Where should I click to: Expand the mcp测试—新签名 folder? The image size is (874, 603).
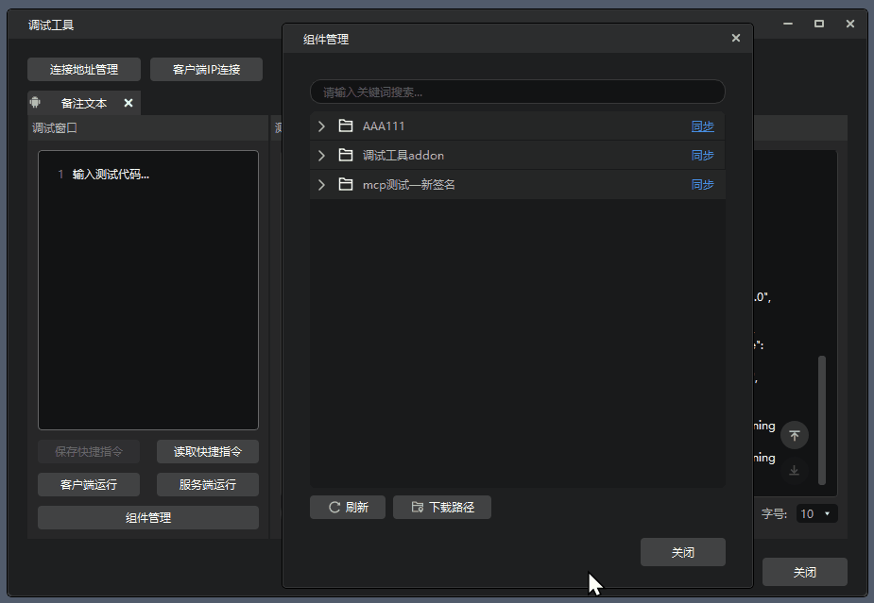tap(321, 185)
